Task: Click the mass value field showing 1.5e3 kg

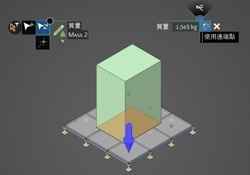Action: click(x=186, y=27)
